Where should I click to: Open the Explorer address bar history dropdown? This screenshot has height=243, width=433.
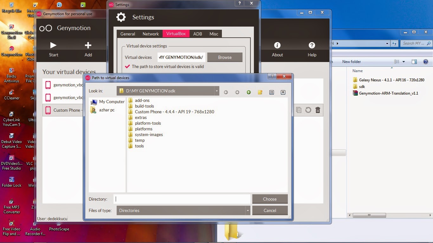387,43
